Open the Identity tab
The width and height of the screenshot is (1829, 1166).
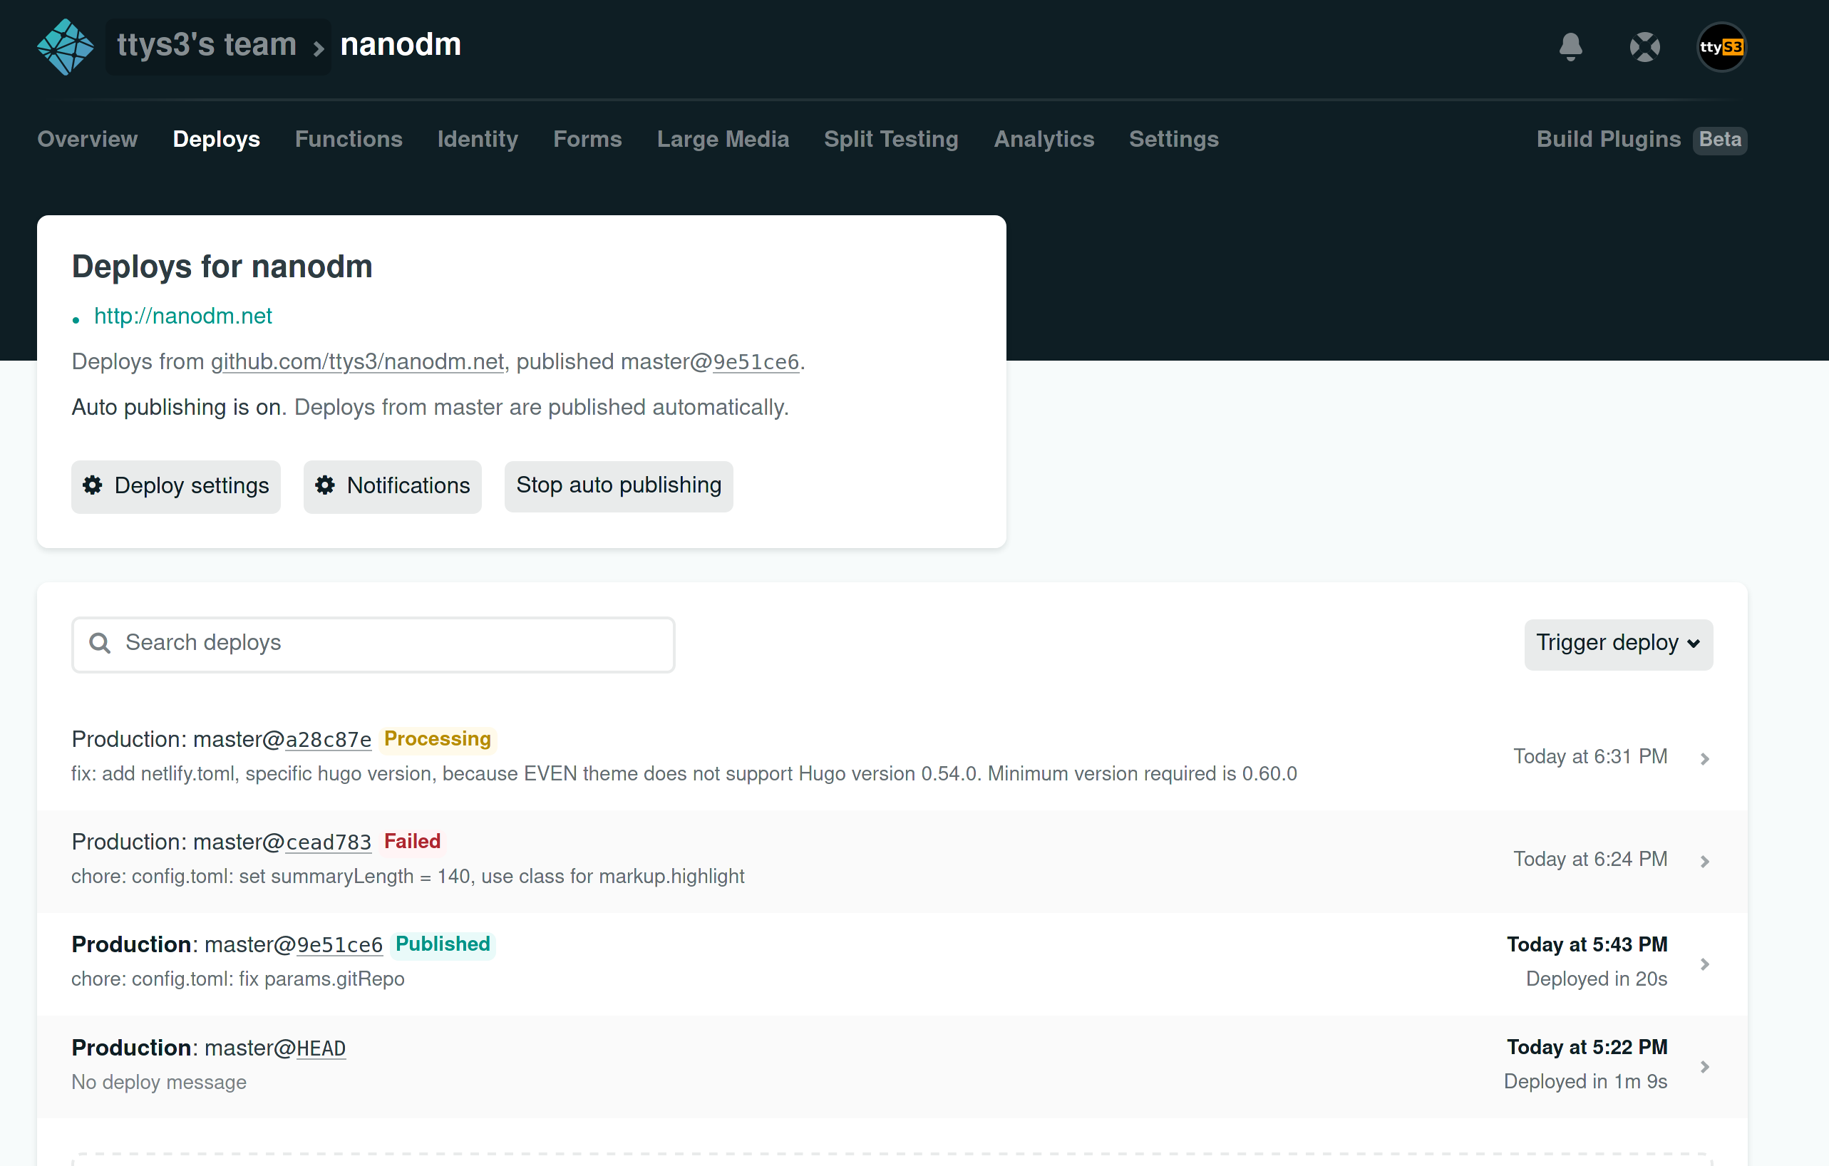pyautogui.click(x=478, y=139)
